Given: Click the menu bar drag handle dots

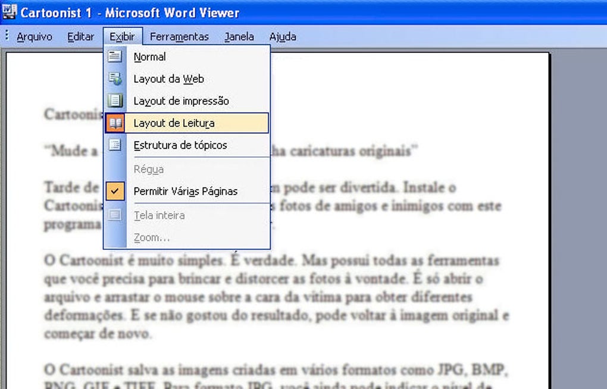Looking at the screenshot, I should [7, 36].
